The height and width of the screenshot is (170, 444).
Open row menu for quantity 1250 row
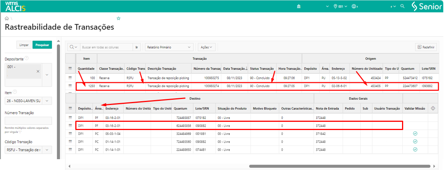(x=70, y=86)
